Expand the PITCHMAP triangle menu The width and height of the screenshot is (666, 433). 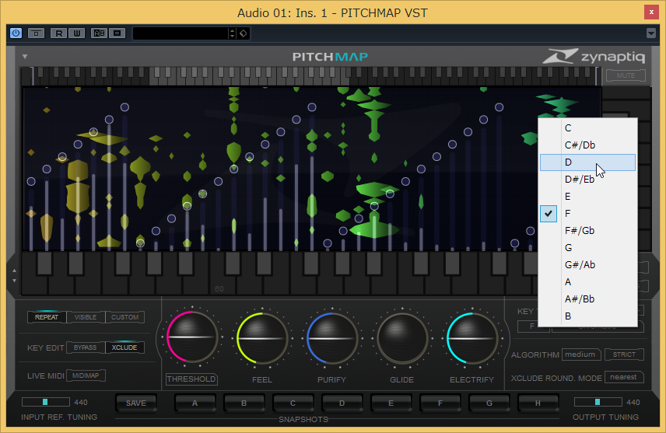[25, 57]
